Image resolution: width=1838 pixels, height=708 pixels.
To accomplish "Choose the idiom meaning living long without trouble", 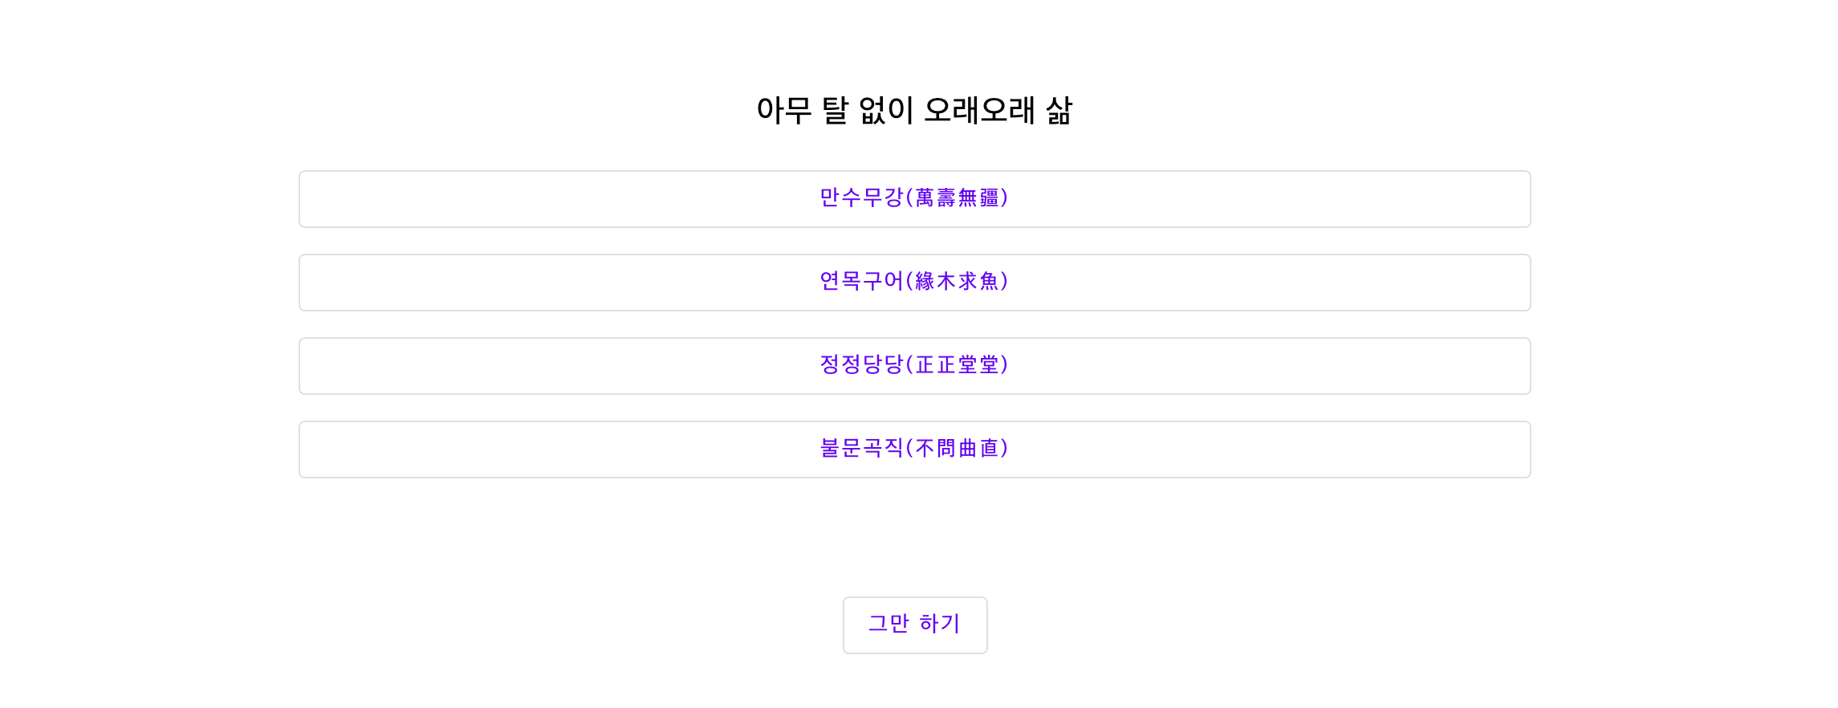I will tap(915, 199).
